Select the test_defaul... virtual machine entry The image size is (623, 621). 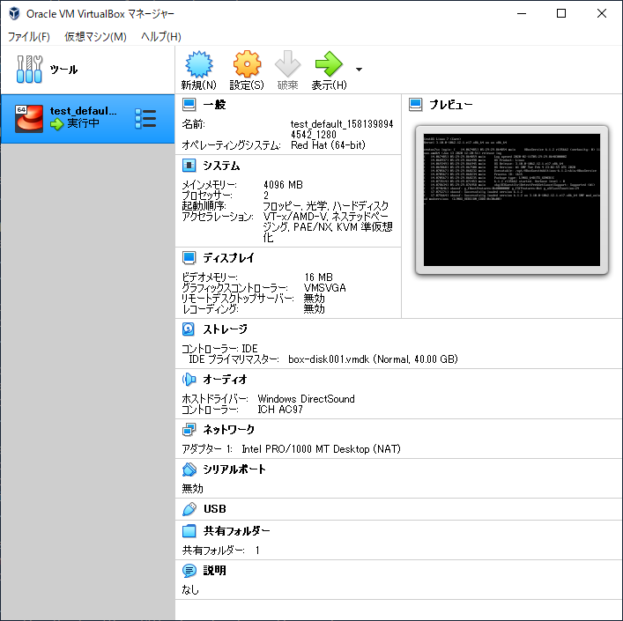(x=87, y=119)
